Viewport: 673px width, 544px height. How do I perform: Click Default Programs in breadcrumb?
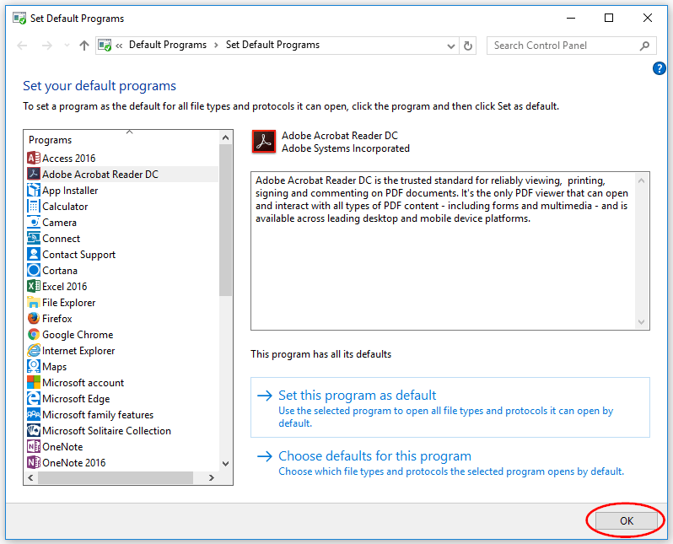(167, 45)
